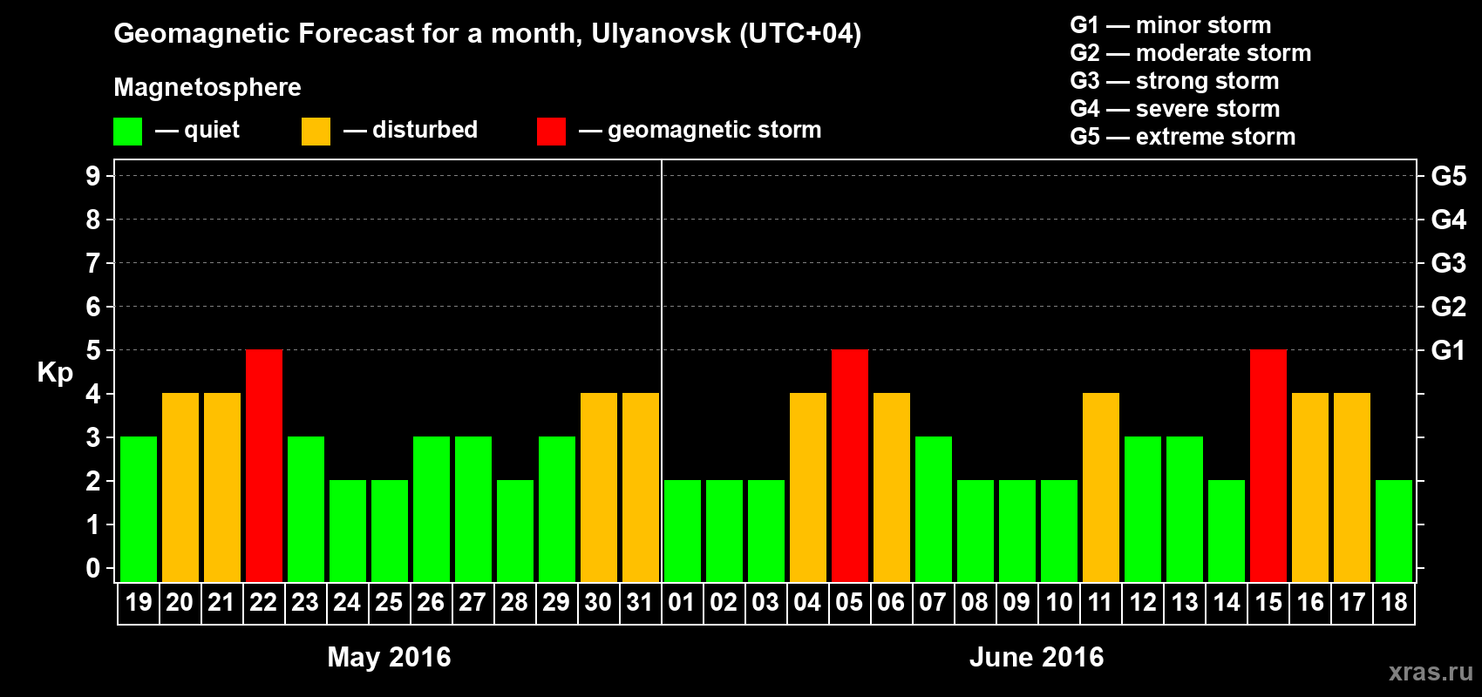Screen dimensions: 1482x697
Task: Click the green bar for June 01
Action: 683,531
